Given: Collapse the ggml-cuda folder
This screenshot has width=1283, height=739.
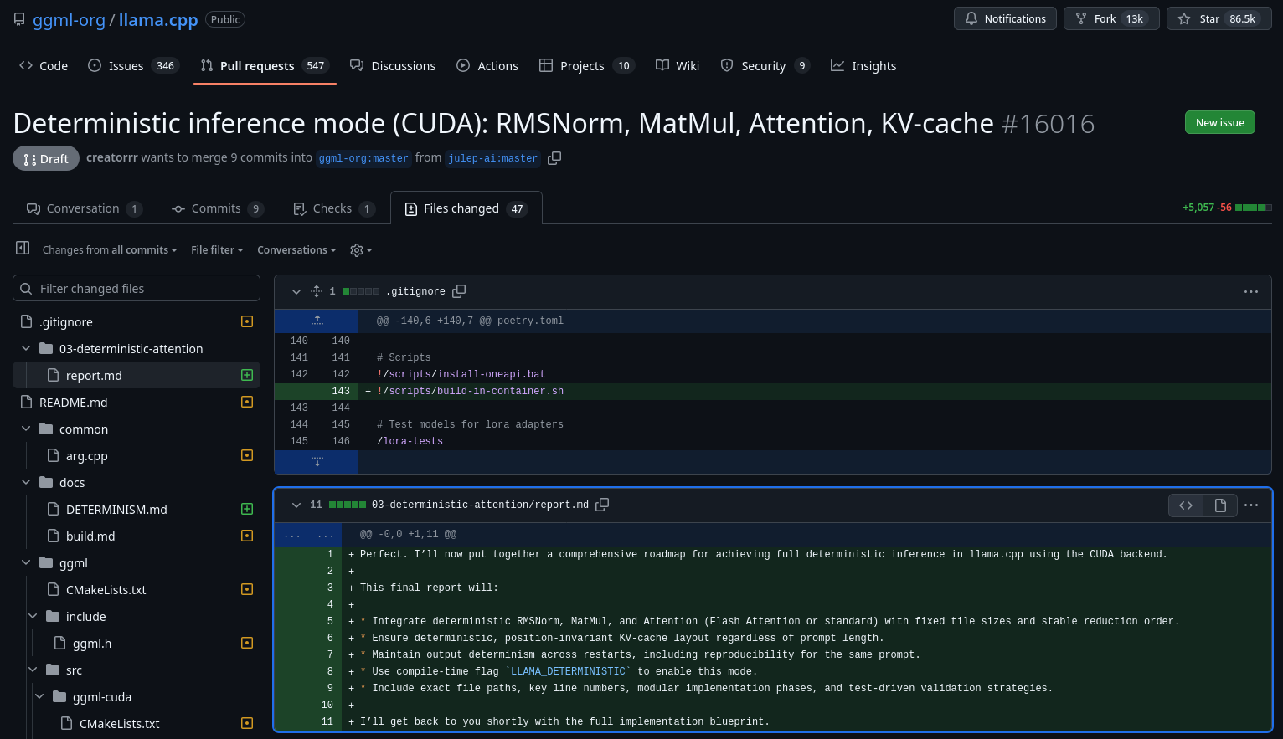Looking at the screenshot, I should [39, 696].
